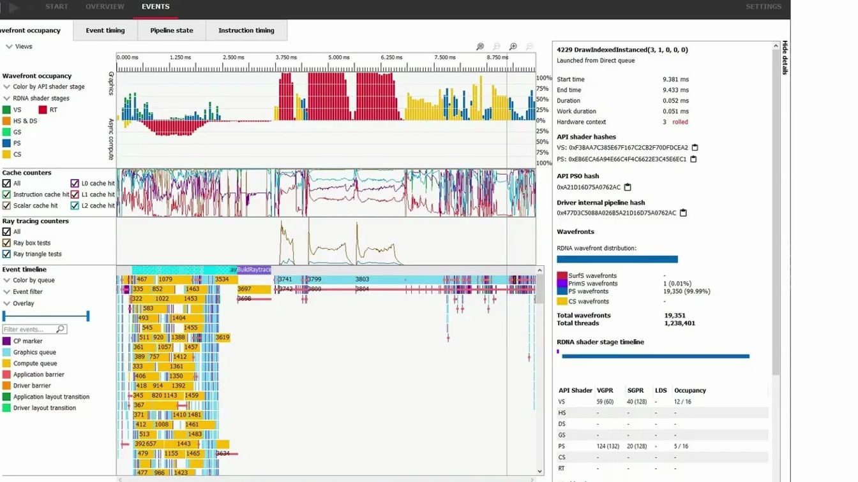Open Event filter dropdown
The width and height of the screenshot is (858, 482).
[24, 292]
